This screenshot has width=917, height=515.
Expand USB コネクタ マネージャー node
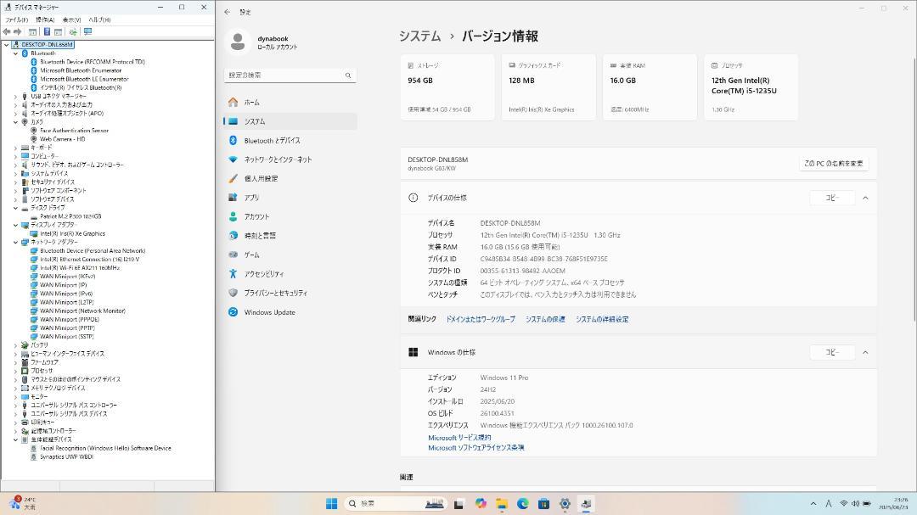16,97
